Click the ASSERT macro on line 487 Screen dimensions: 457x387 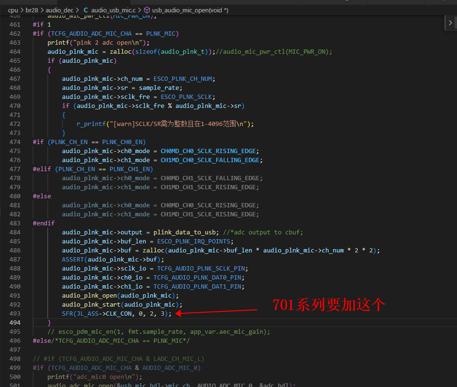(73, 259)
